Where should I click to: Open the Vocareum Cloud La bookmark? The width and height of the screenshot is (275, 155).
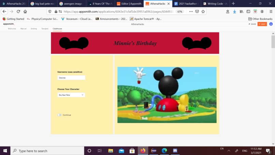pos(77,19)
